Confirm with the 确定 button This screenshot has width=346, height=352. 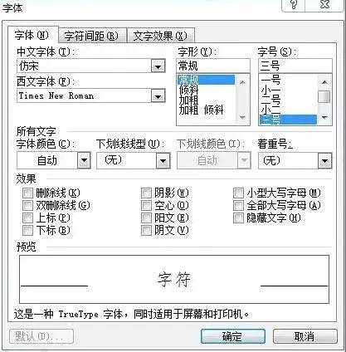[x=232, y=336]
